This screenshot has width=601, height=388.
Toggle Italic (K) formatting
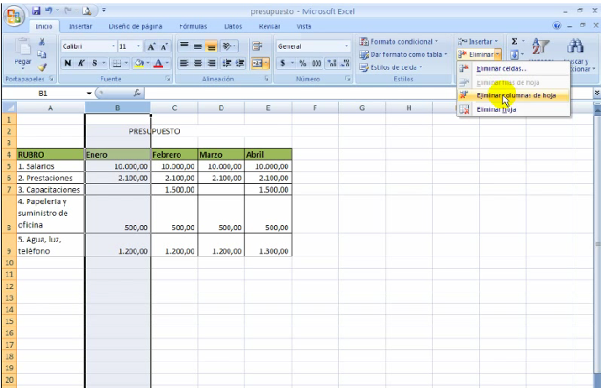click(80, 63)
